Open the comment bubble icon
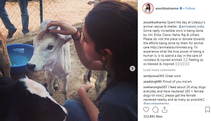This screenshot has width=211, height=121. pos(155,110)
